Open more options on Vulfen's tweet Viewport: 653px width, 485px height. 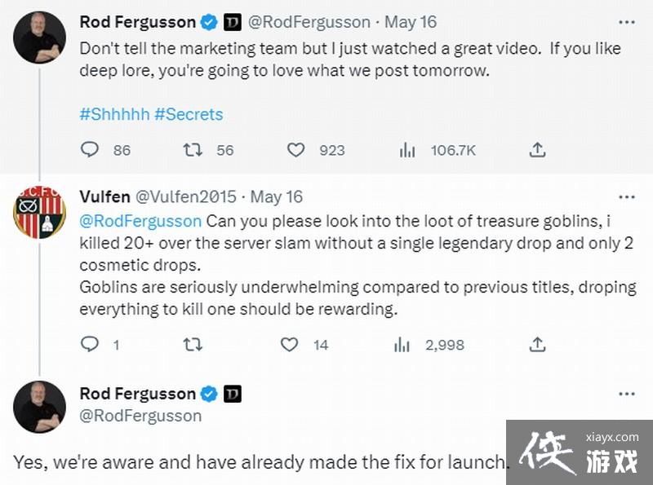click(626, 196)
